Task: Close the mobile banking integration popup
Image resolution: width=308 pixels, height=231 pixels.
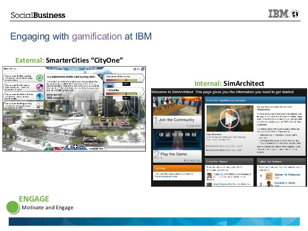Action: coord(100,76)
